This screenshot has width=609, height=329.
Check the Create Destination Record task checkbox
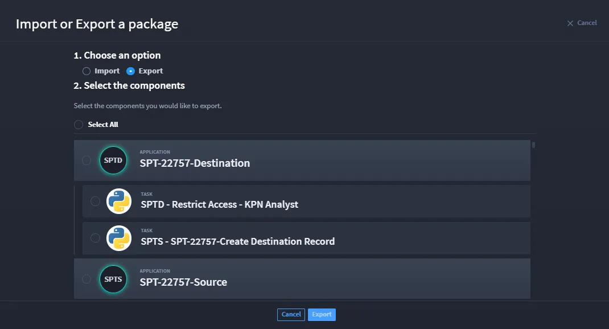coord(95,238)
